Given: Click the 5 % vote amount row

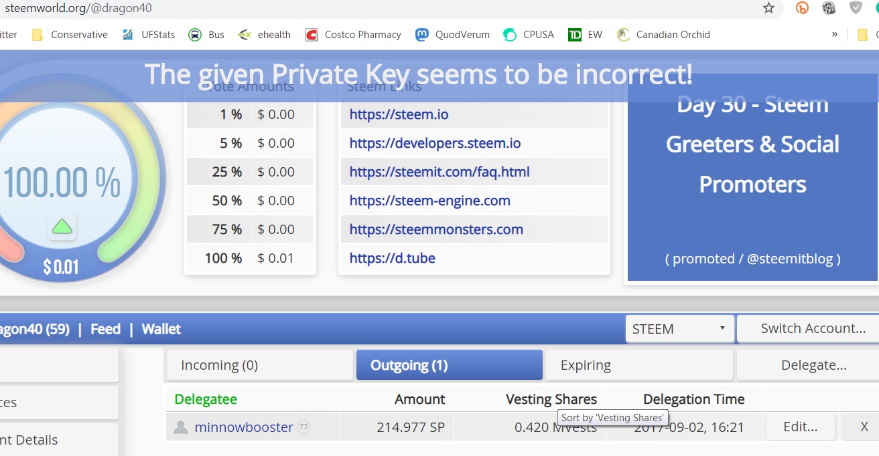Looking at the screenshot, I should click(x=250, y=143).
